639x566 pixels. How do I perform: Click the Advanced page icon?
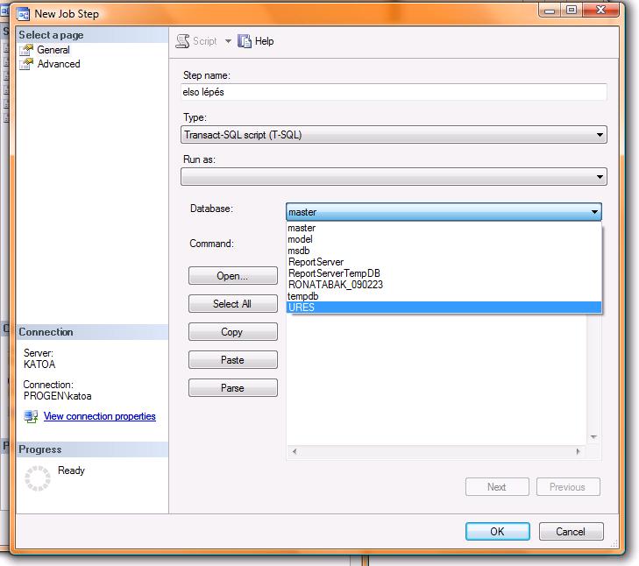click(x=26, y=64)
